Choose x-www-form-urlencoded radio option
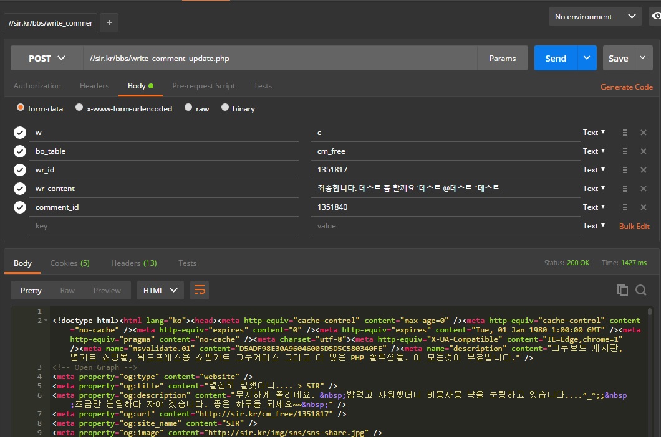The width and height of the screenshot is (661, 437). (x=79, y=108)
